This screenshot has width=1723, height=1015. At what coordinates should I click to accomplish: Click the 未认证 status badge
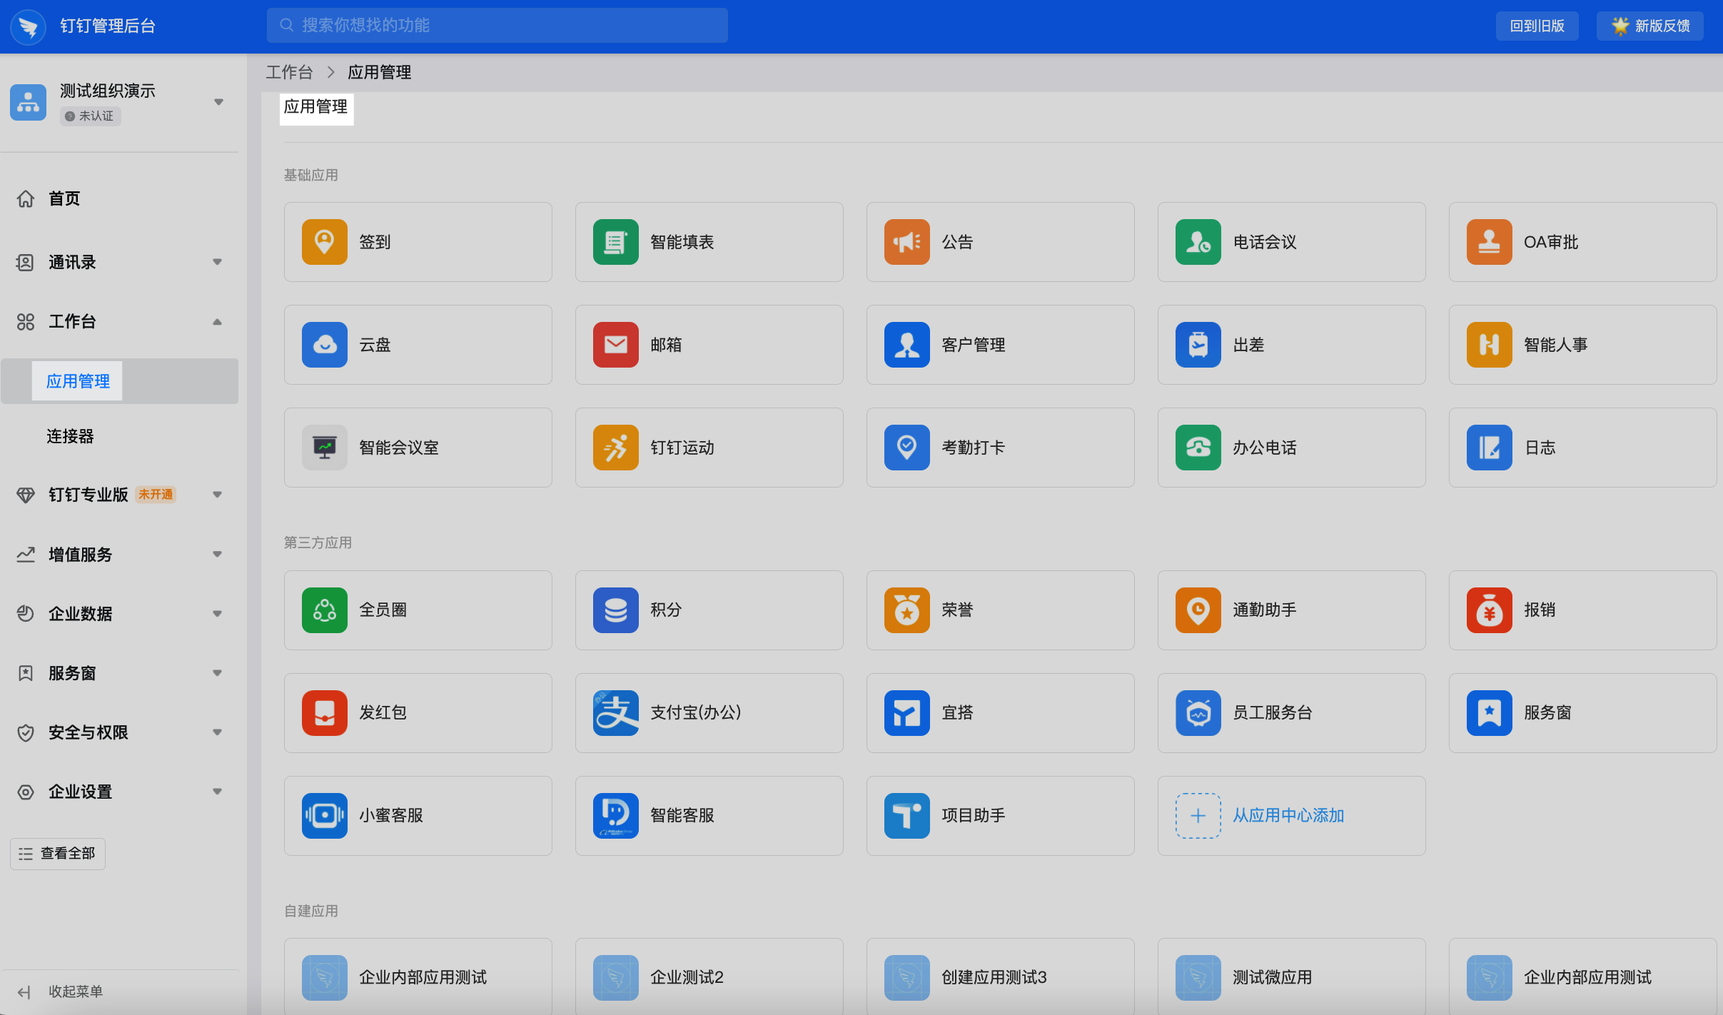90,116
